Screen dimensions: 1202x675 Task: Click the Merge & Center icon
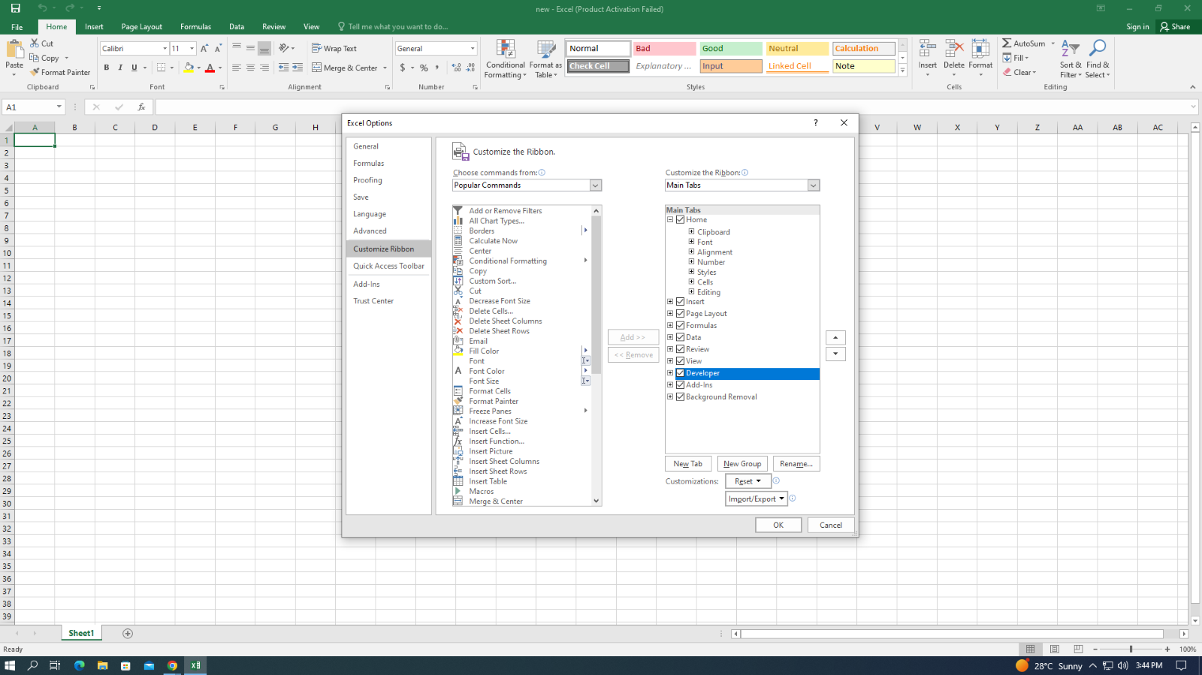[317, 68]
